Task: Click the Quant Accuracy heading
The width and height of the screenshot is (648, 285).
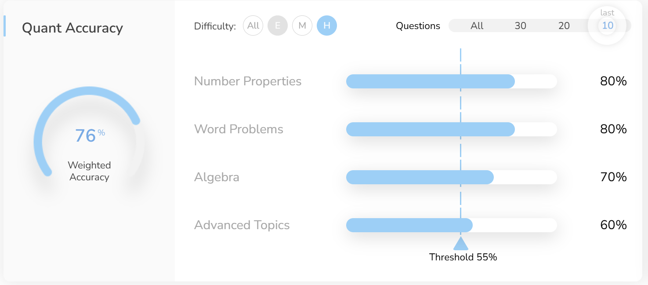Action: (x=72, y=28)
